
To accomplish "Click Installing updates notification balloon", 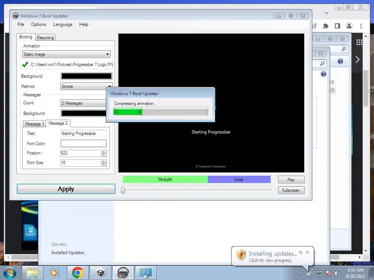I will pos(272,256).
